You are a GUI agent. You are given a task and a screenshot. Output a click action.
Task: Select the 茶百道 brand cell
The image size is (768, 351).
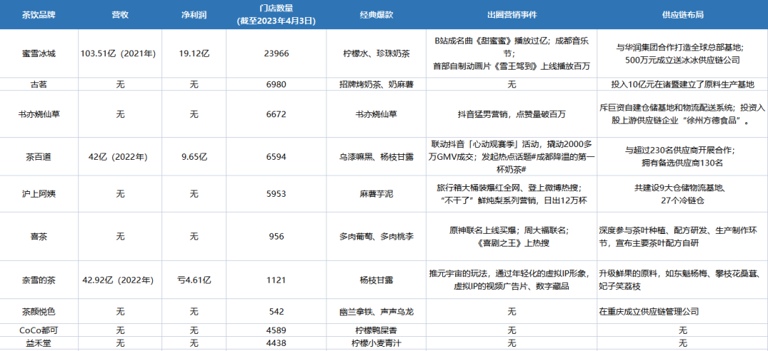coord(38,156)
